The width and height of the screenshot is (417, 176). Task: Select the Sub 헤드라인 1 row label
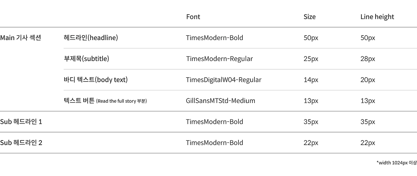pos(21,122)
